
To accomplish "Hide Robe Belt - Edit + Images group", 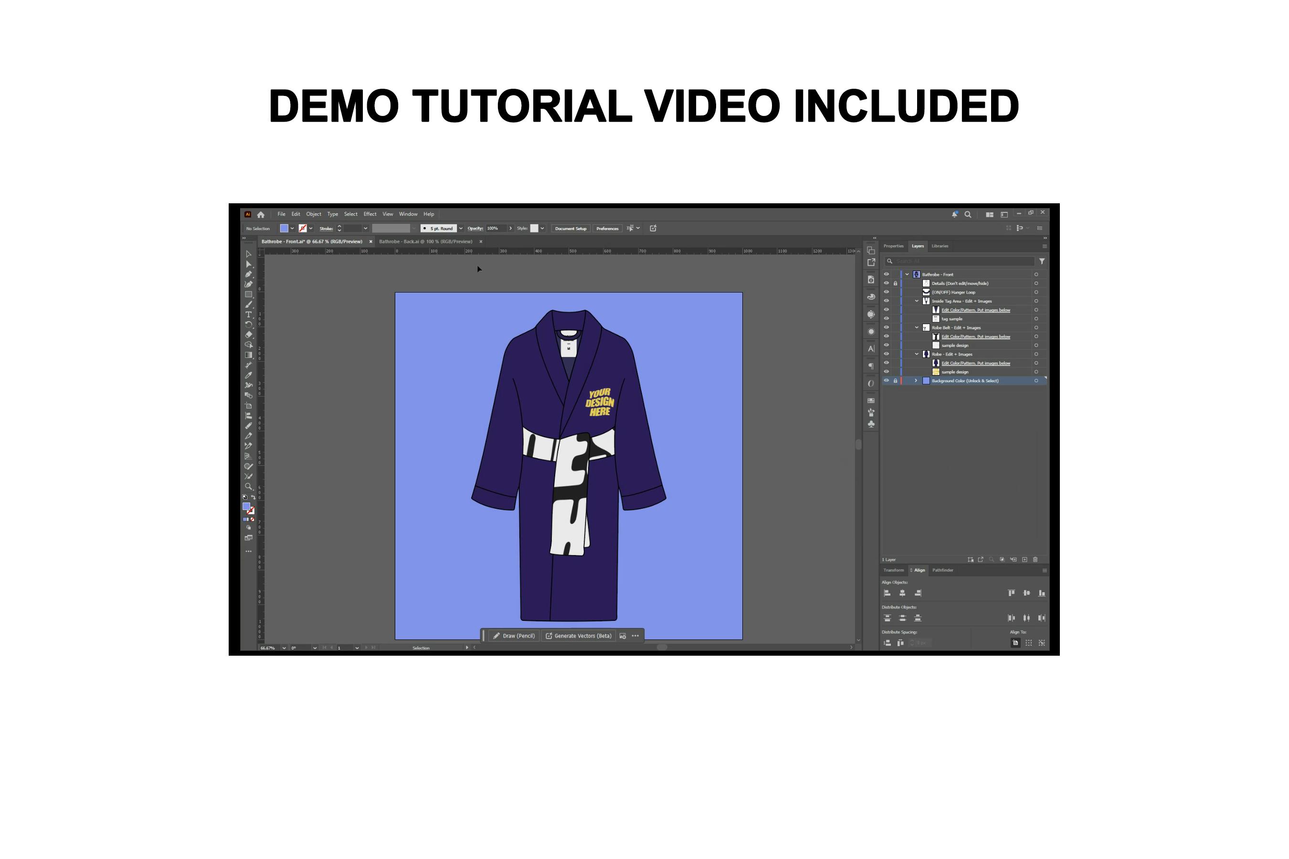I will (886, 327).
